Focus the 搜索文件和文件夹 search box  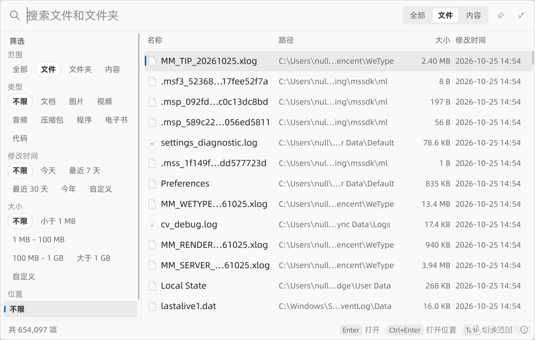pyautogui.click(x=212, y=15)
